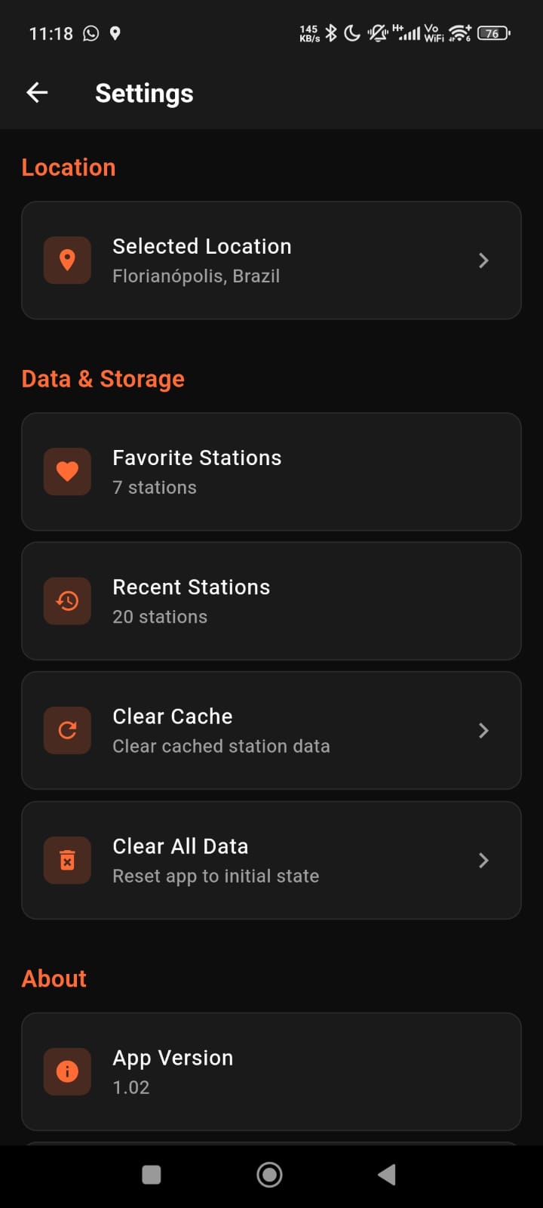543x1208 pixels.
Task: Expand the Selected Location chevron
Action: point(483,260)
